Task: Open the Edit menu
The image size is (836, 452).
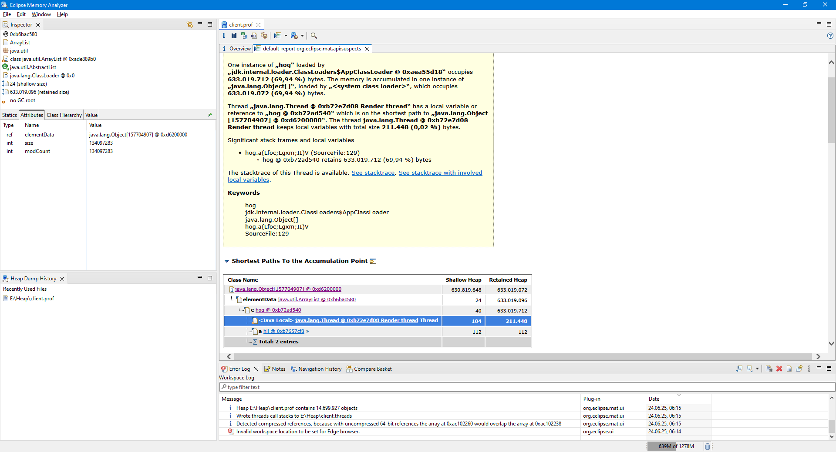Action: [x=21, y=14]
